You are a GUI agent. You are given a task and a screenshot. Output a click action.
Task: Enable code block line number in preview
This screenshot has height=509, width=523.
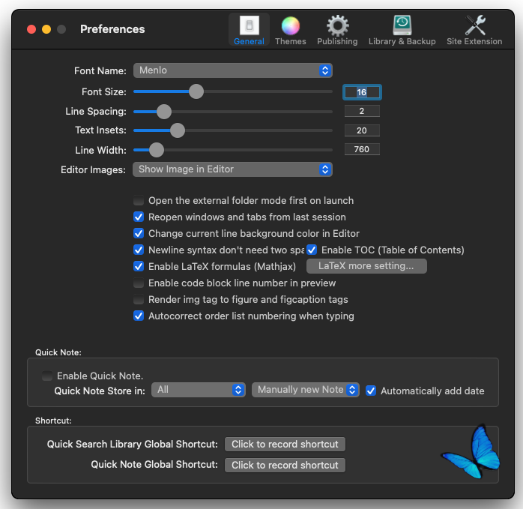click(x=139, y=283)
